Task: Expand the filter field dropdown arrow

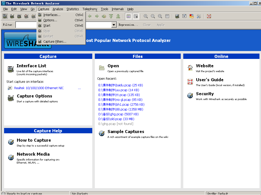Action: pyautogui.click(x=114, y=25)
